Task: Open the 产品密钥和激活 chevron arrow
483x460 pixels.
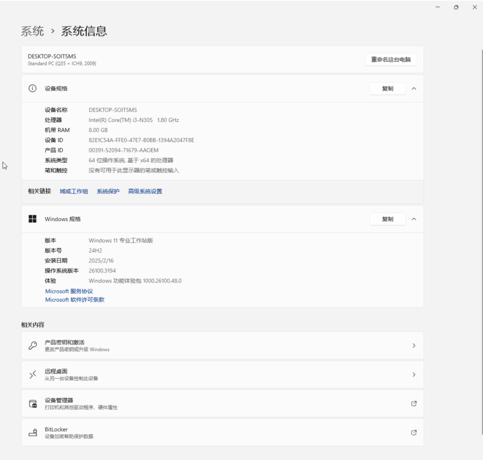Action: (x=414, y=346)
